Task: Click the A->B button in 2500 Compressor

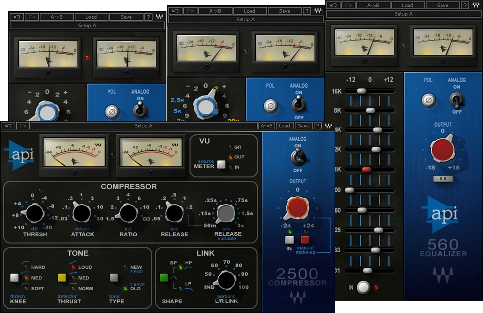Action: coord(266,126)
